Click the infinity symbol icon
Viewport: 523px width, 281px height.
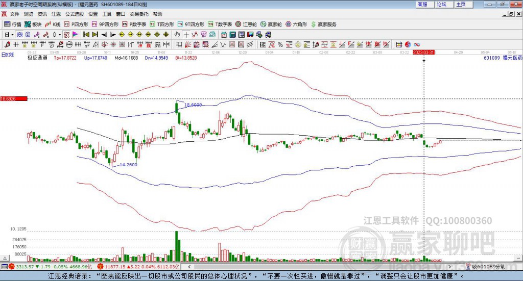pyautogui.click(x=417, y=44)
